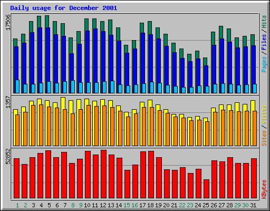Click day label 12 on the axis

pyautogui.click(x=103, y=205)
